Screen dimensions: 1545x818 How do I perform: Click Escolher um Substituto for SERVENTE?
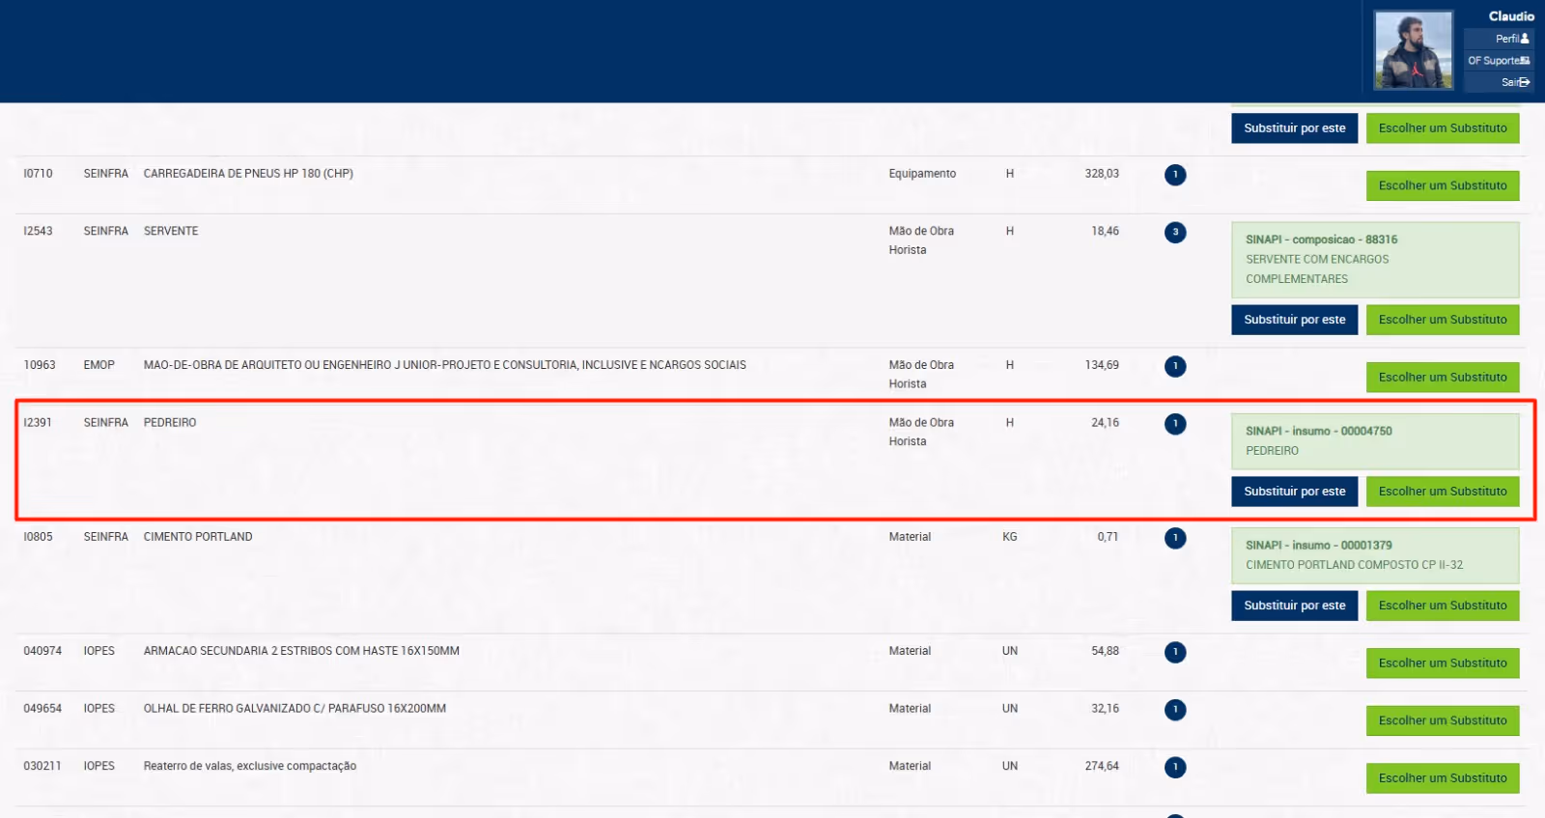1443,320
